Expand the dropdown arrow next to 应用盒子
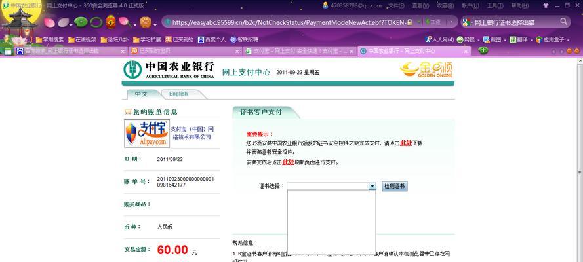This screenshot has height=262, width=583. pyautogui.click(x=568, y=40)
